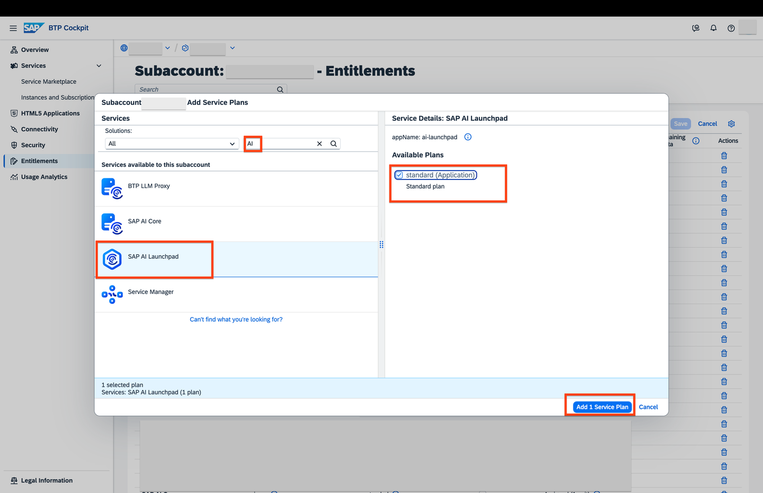
Task: Click the Connectivity icon in sidebar
Action: click(14, 129)
